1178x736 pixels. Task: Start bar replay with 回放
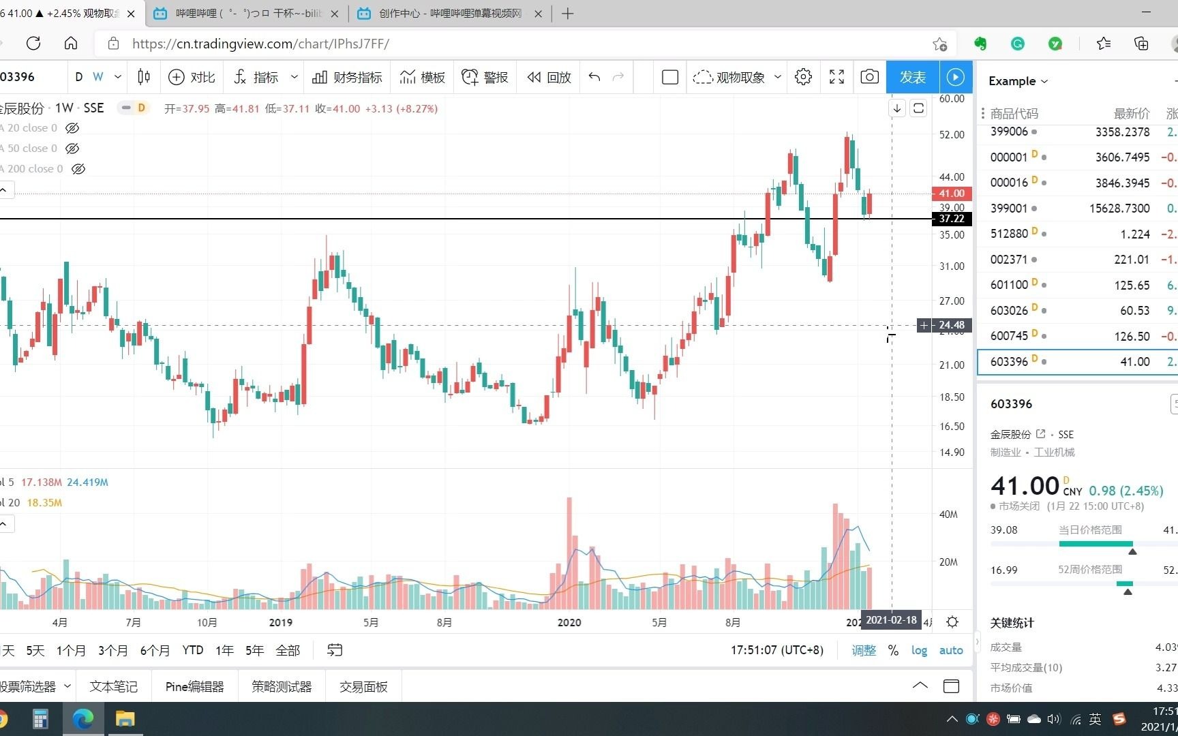point(549,77)
